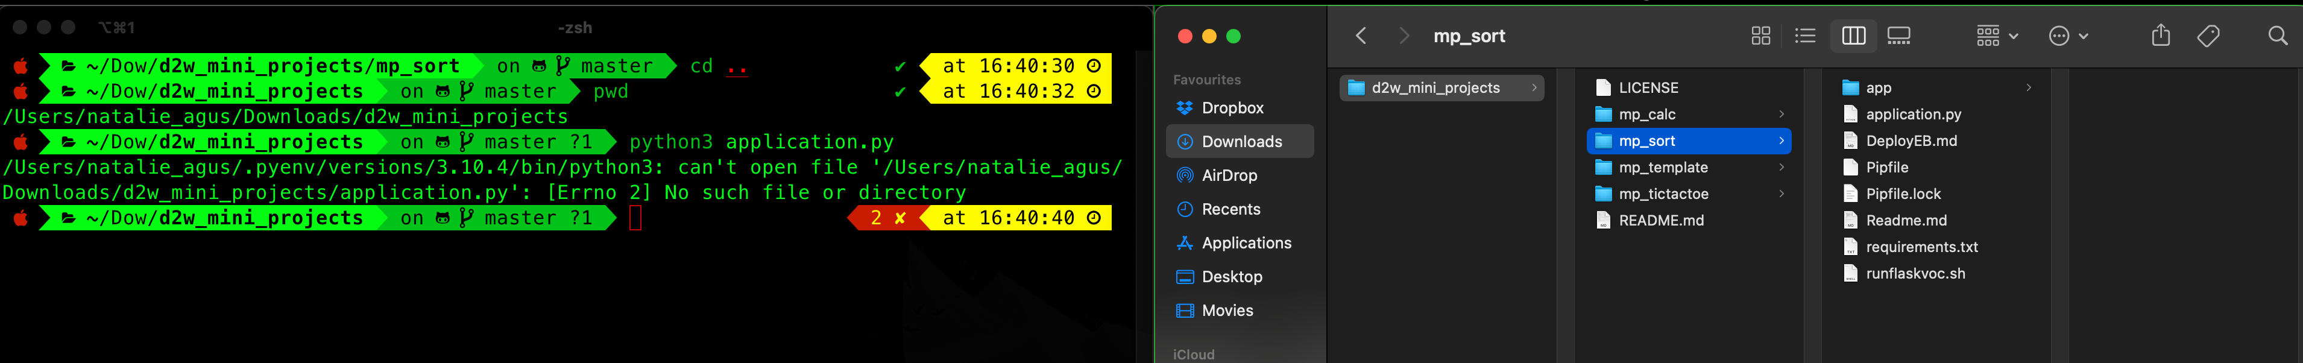Switch Finder to icon view
This screenshot has height=363, width=2303.
point(1760,36)
